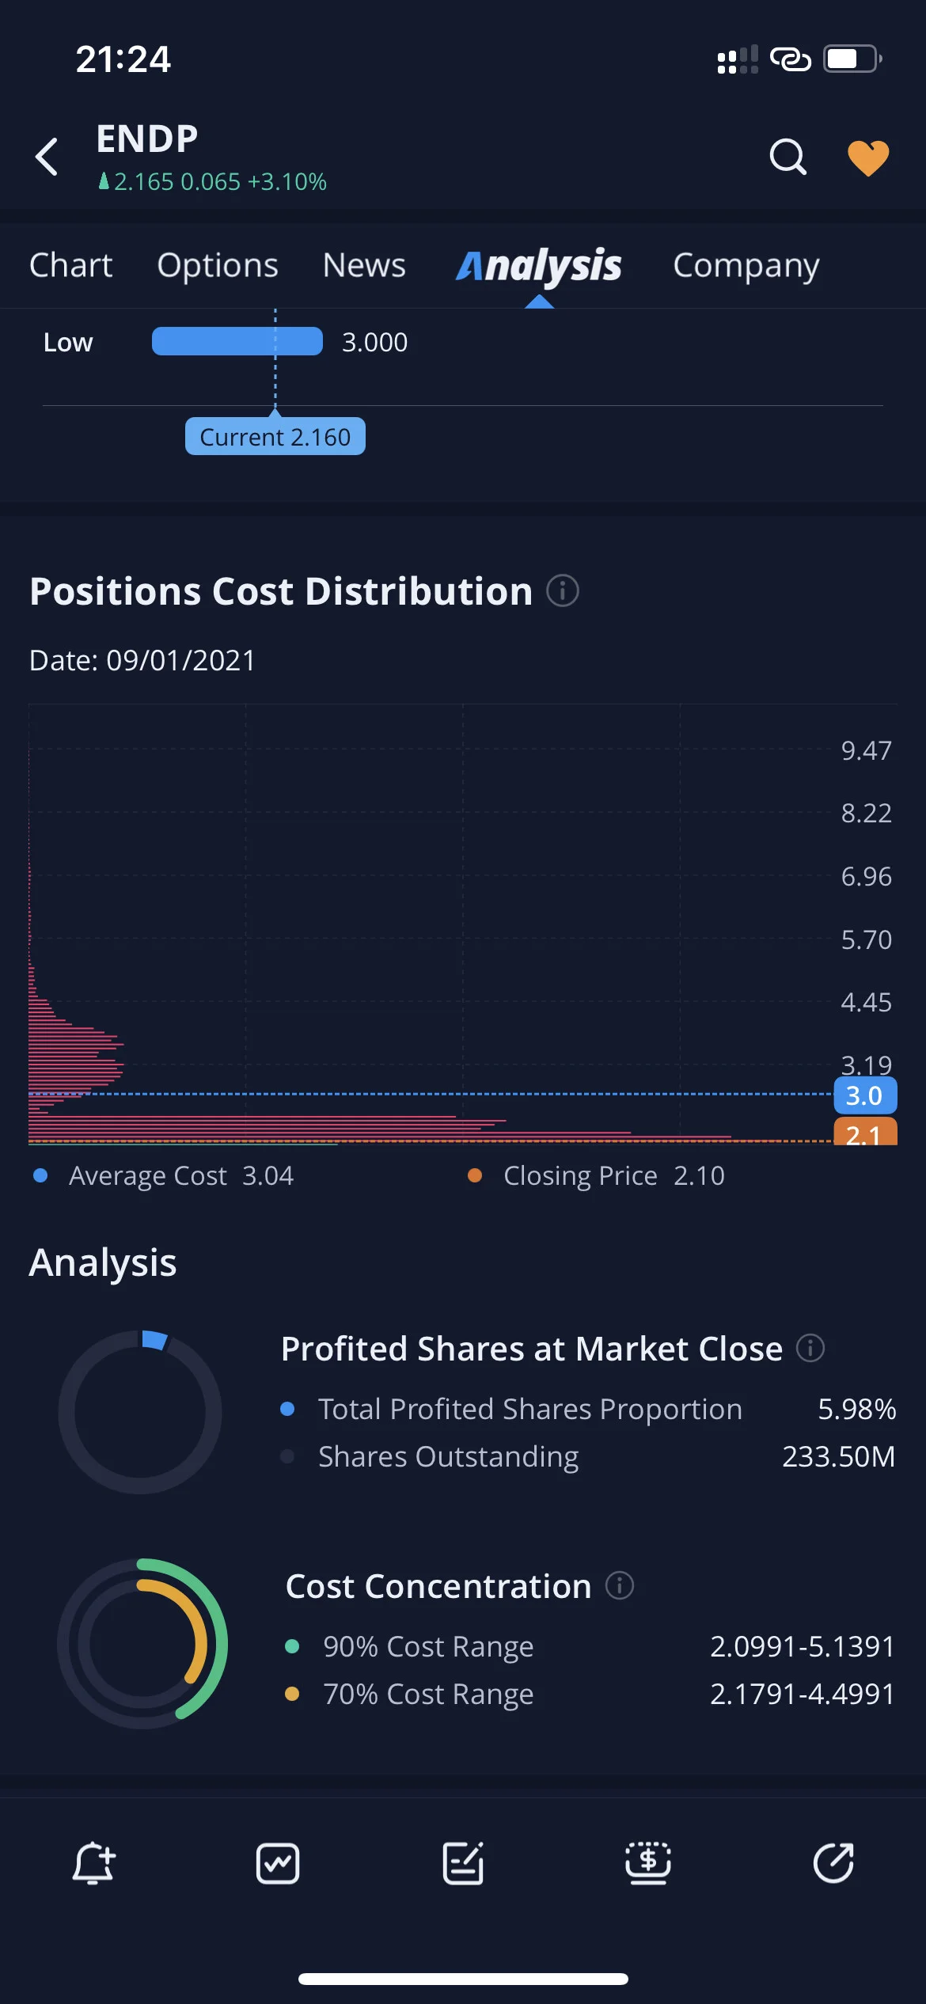Switch to the Options tab
The width and height of the screenshot is (926, 2004).
point(218,265)
